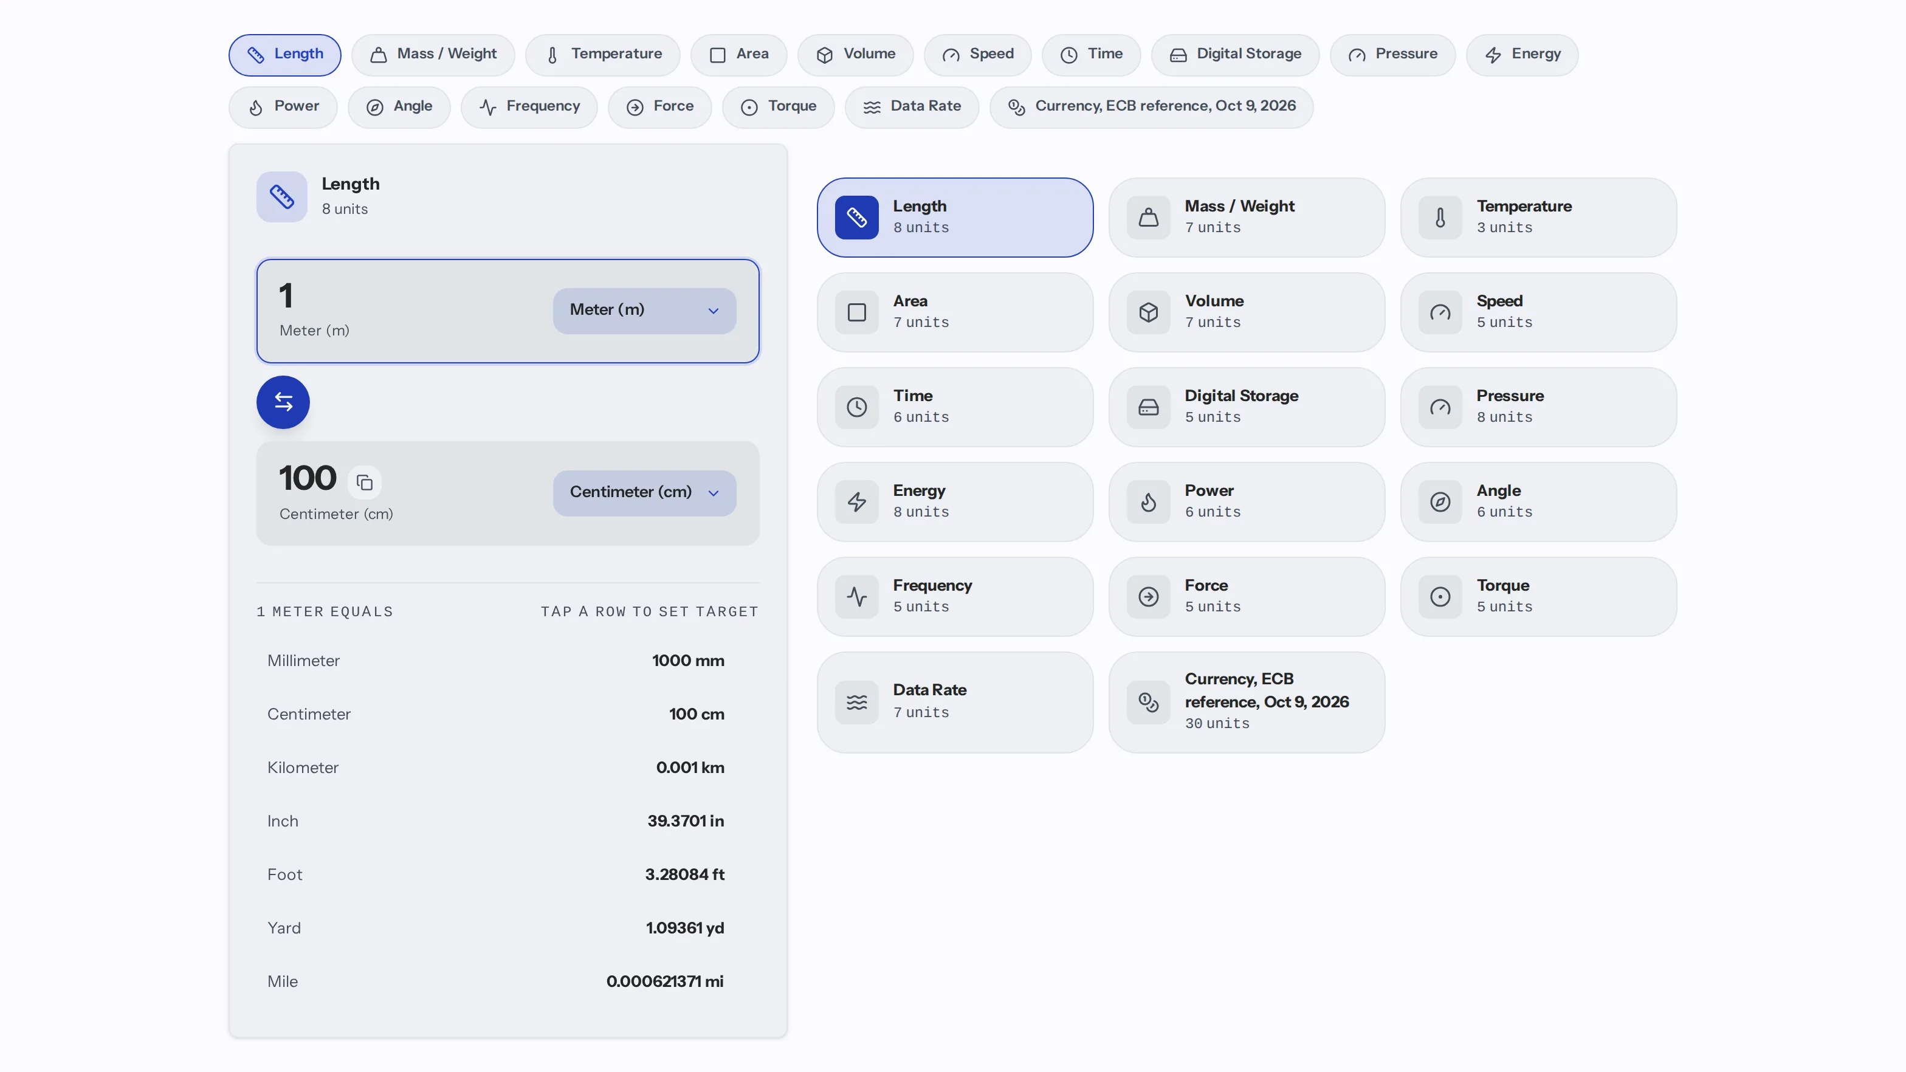Click the waveform icon on Frequency card
The image size is (1906, 1072).
tap(857, 596)
